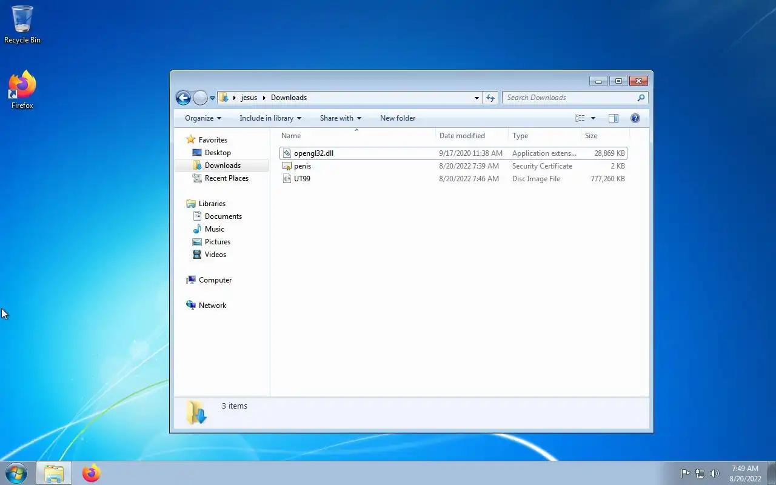
Task: Select the Firefox desktop shortcut
Action: [22, 90]
